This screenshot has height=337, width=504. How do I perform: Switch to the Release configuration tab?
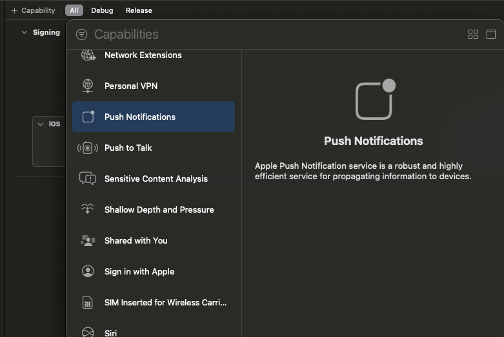(139, 10)
